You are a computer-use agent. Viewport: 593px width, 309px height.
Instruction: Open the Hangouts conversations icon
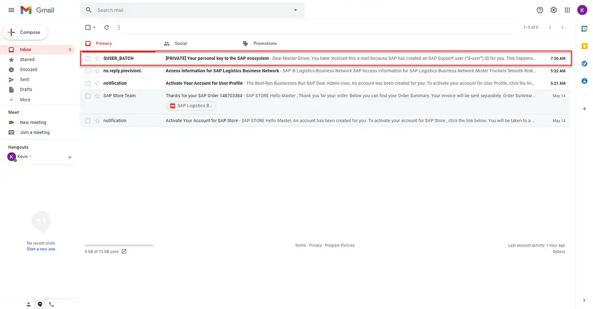[39, 304]
